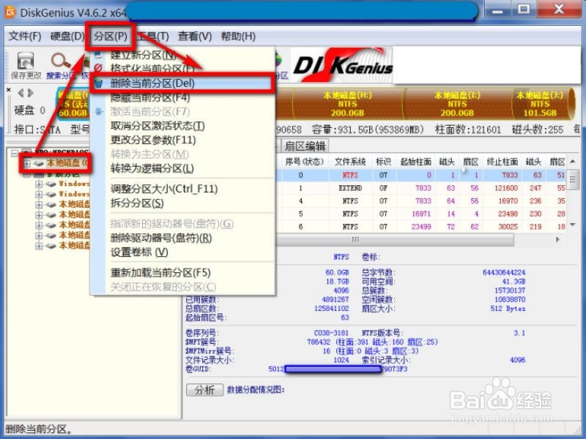
Task: Expand the highlighted 本地磁盘 tree node
Action: pos(27,162)
